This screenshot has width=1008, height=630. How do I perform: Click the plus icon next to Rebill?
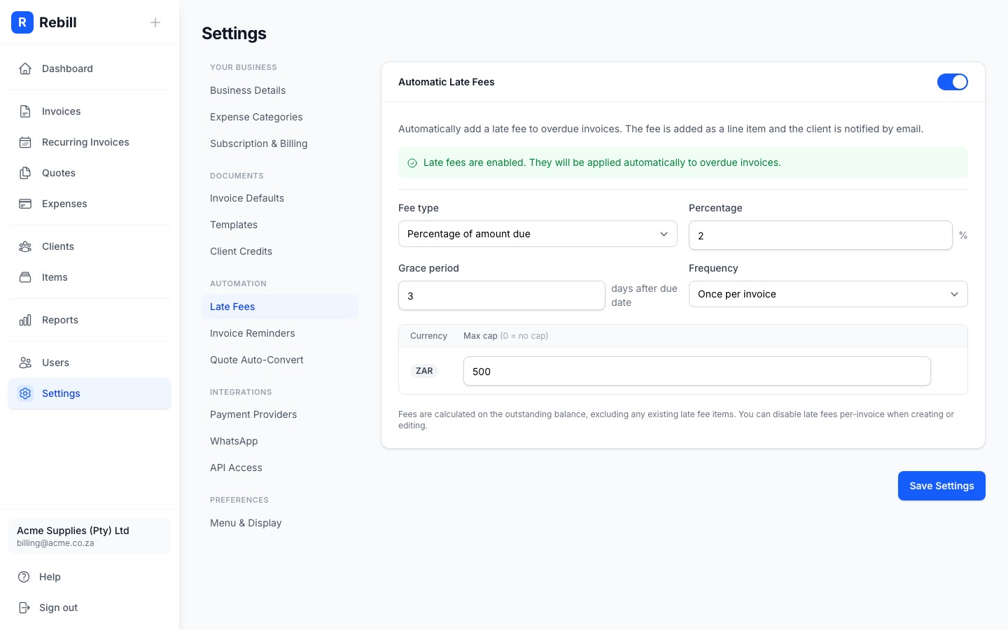(155, 22)
